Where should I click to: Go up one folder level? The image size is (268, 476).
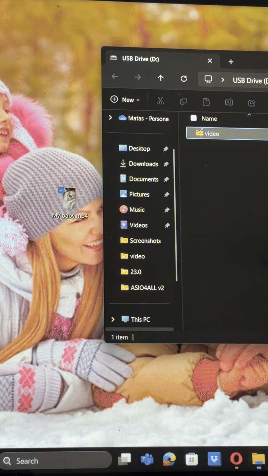pyautogui.click(x=161, y=78)
